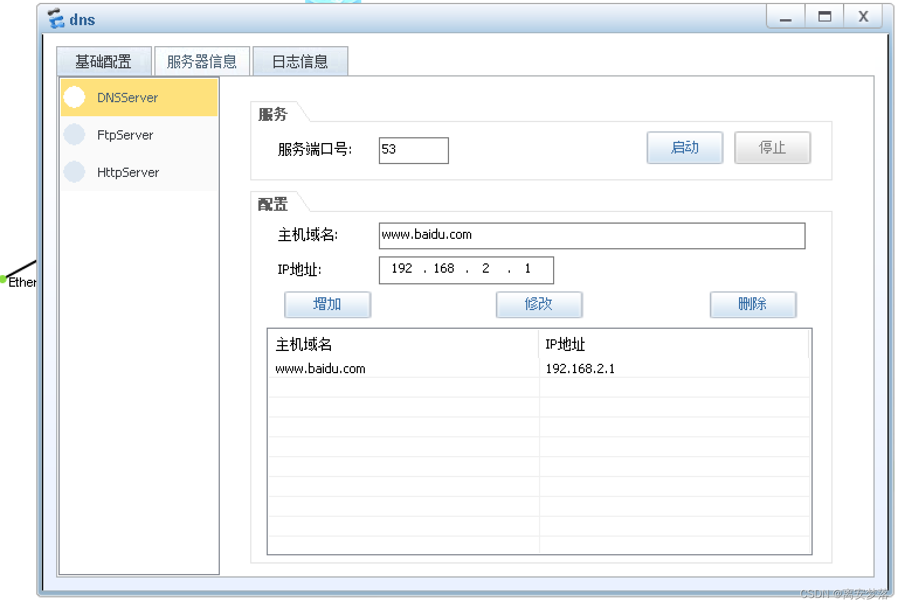Select the www.baidu.com table cell
Screen dimensions: 898x605
pos(403,368)
